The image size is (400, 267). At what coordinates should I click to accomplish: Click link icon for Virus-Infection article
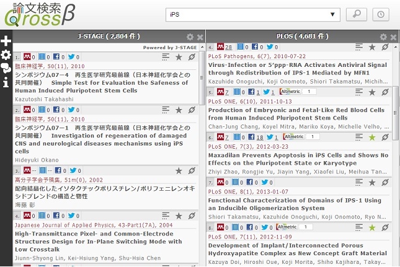point(385,47)
